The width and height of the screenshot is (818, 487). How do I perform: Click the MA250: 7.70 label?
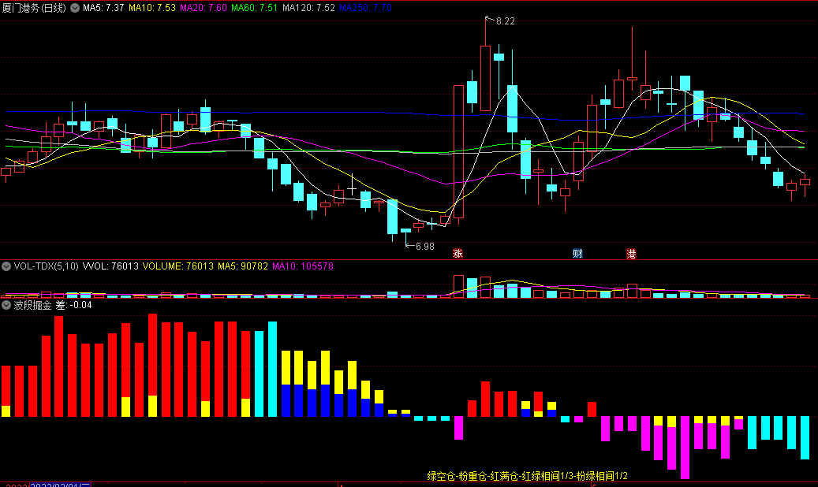365,8
